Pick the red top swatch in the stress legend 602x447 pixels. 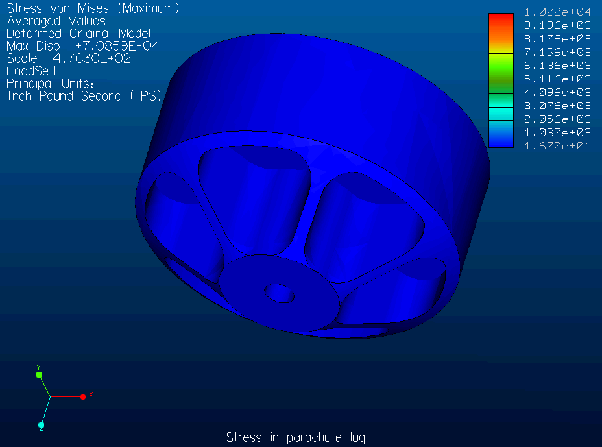tap(501, 19)
